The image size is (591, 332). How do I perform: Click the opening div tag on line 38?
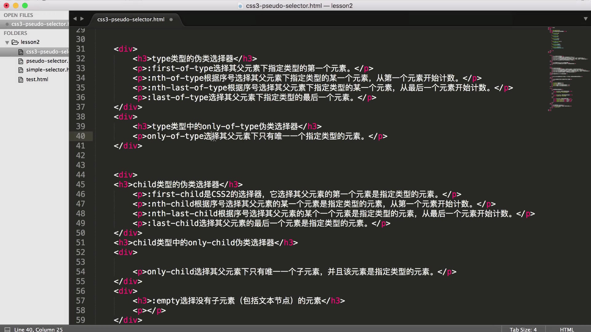click(126, 117)
